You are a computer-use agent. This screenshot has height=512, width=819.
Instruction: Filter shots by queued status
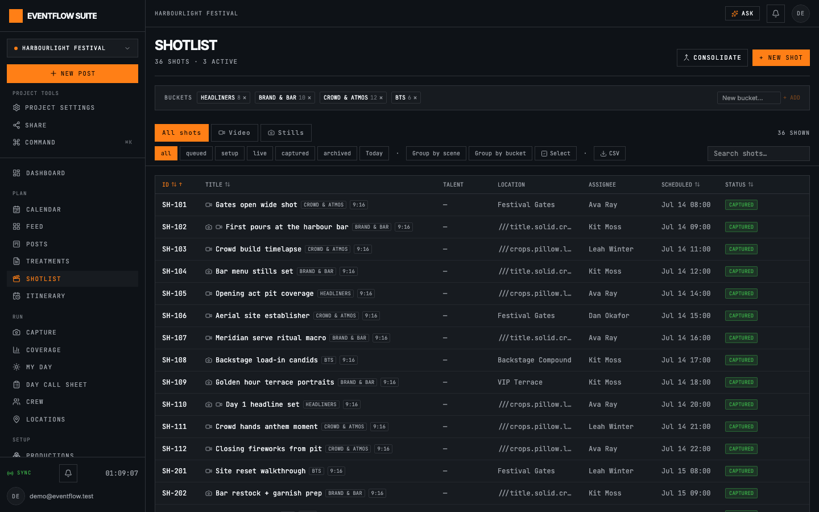pos(196,154)
